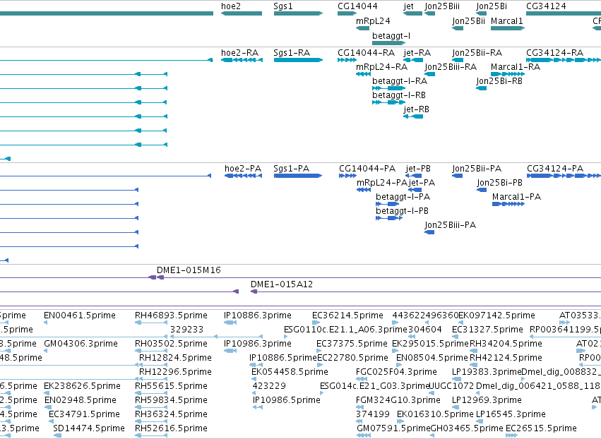
Task: Select the Jon25Biii-PA protein
Action: (429, 232)
